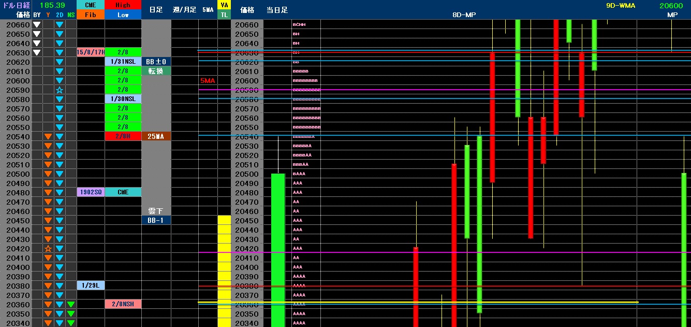Click the green triangle marker at 20350

71,314
